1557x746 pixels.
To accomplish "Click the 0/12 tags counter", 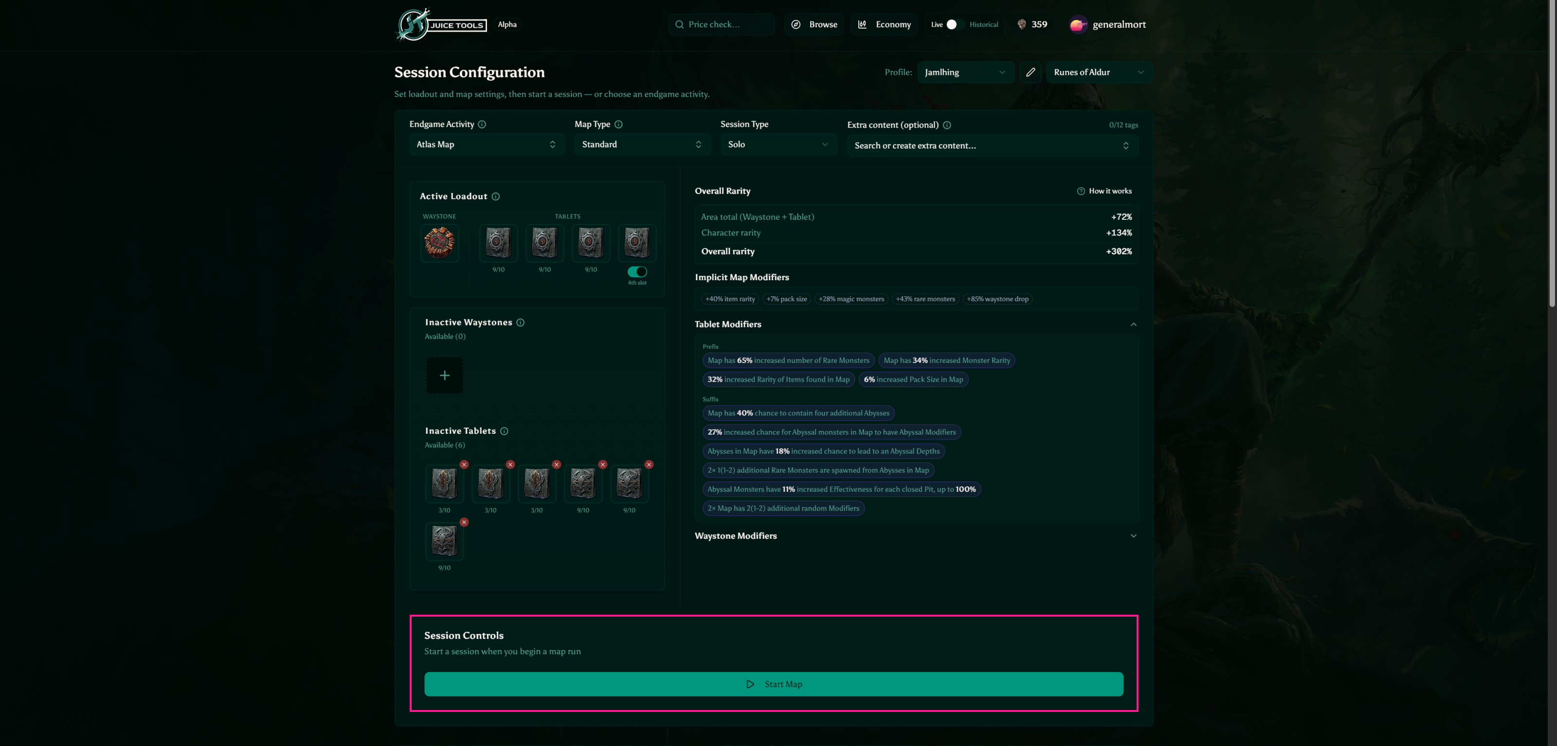I will click(1123, 125).
